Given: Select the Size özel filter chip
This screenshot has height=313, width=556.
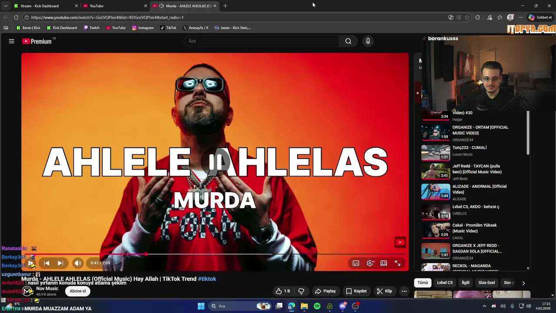Looking at the screenshot, I should [486, 283].
